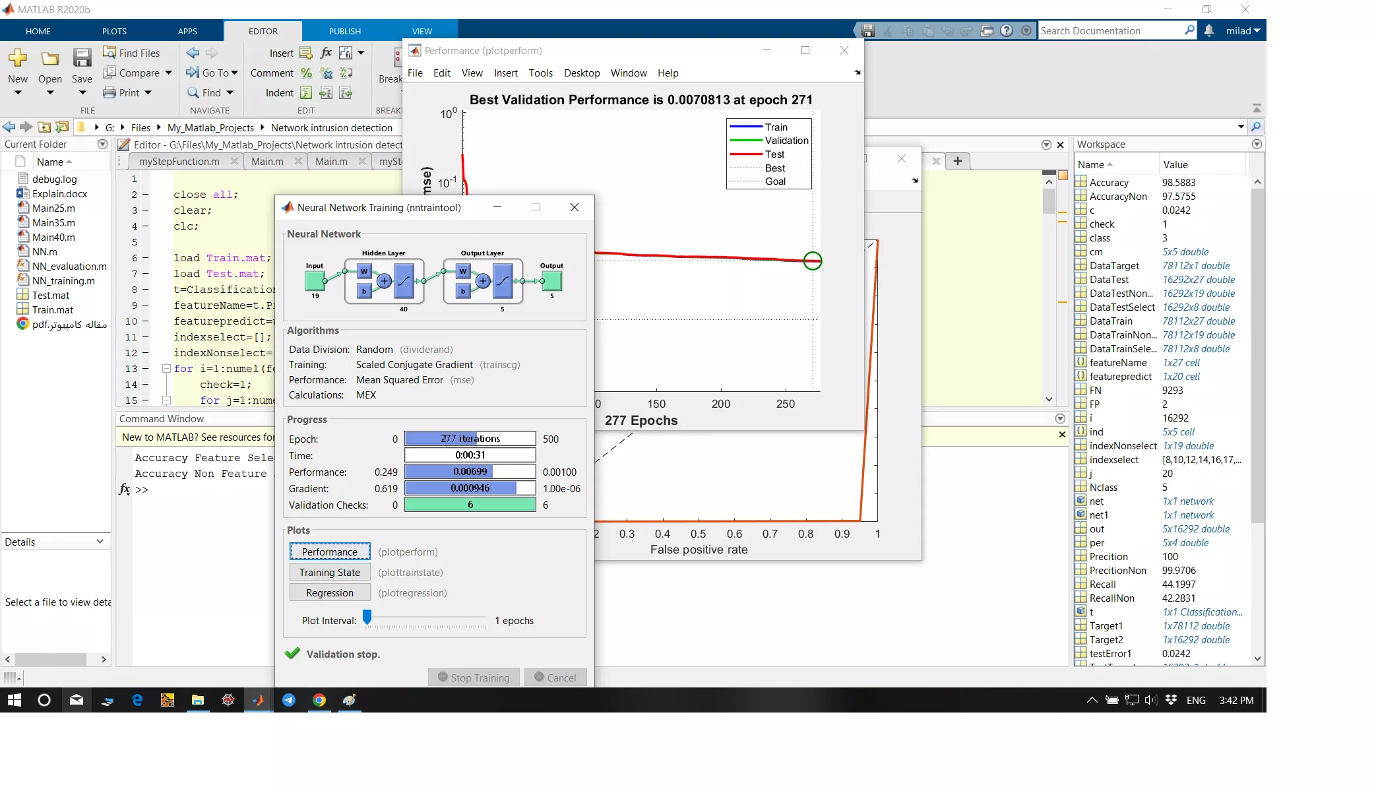This screenshot has height=793, width=1376.
Task: Click the Epoch progress bar
Action: 470,438
